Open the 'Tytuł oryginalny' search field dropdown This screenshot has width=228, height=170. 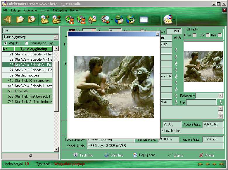point(56,37)
